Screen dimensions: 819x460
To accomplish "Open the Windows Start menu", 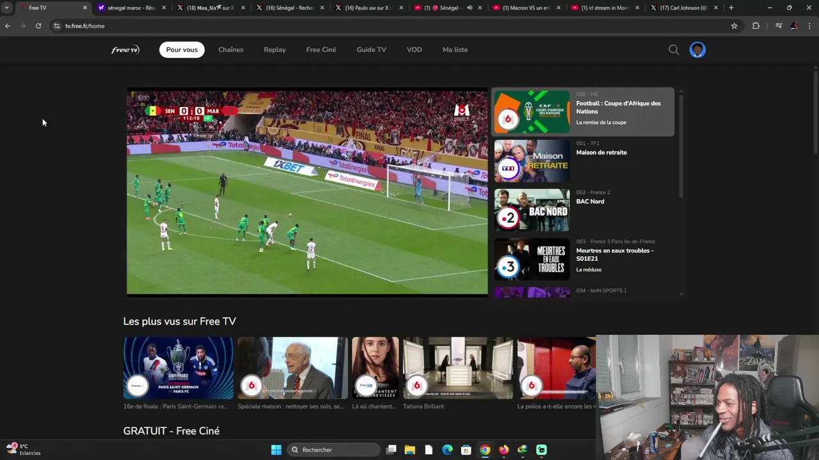I will coord(276,450).
